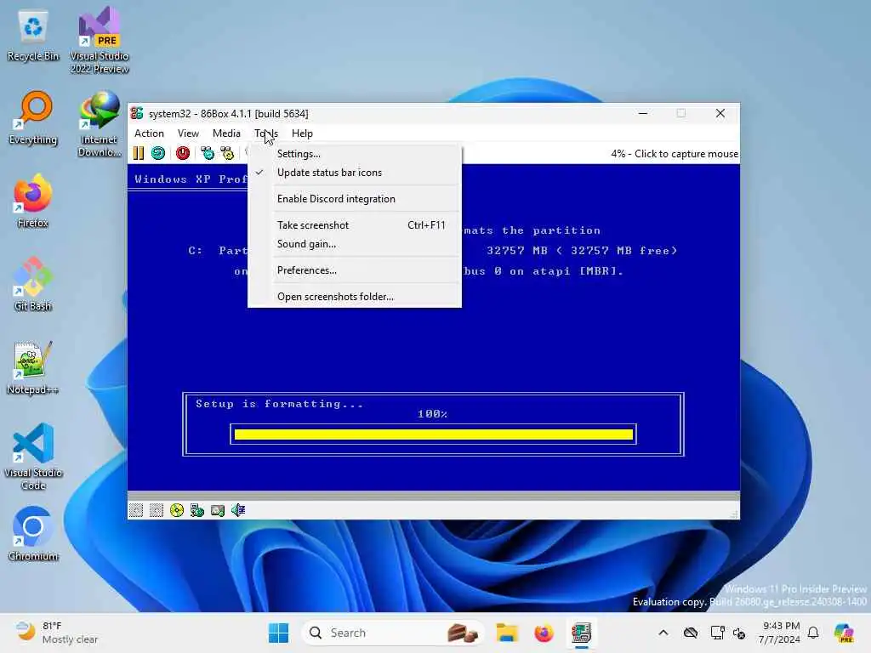Open the clock showing 9:43 PM
The image size is (871, 653).
pos(780,633)
